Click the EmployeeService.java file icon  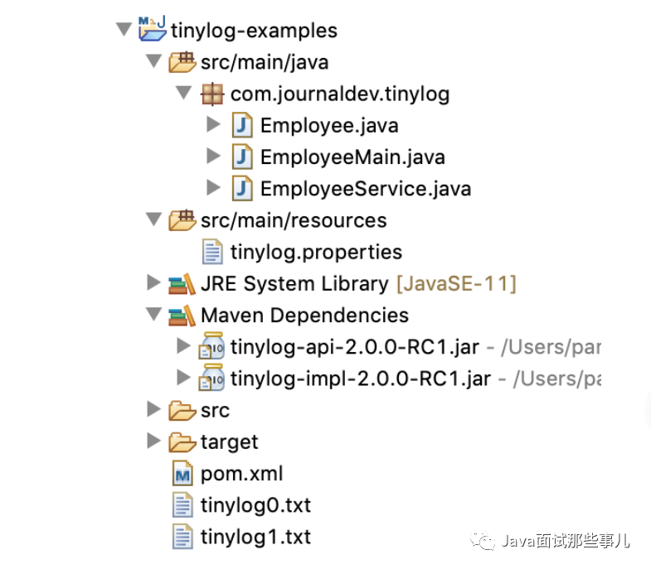[242, 188]
